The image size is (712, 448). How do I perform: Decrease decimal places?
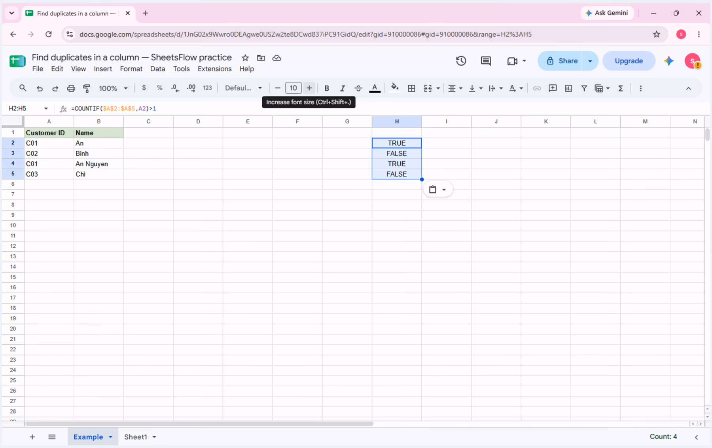pos(175,88)
